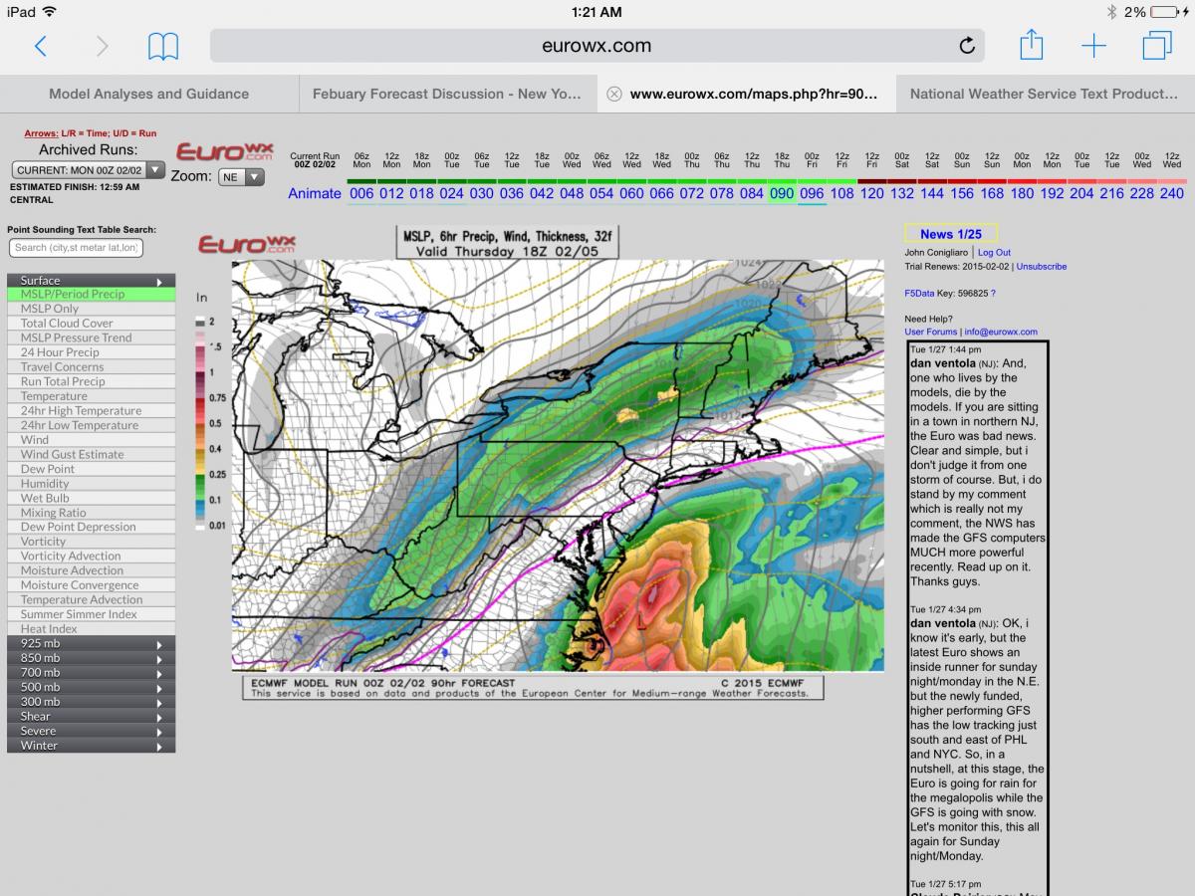The height and width of the screenshot is (896, 1195).
Task: Tap the Safari back arrow
Action: click(x=41, y=46)
